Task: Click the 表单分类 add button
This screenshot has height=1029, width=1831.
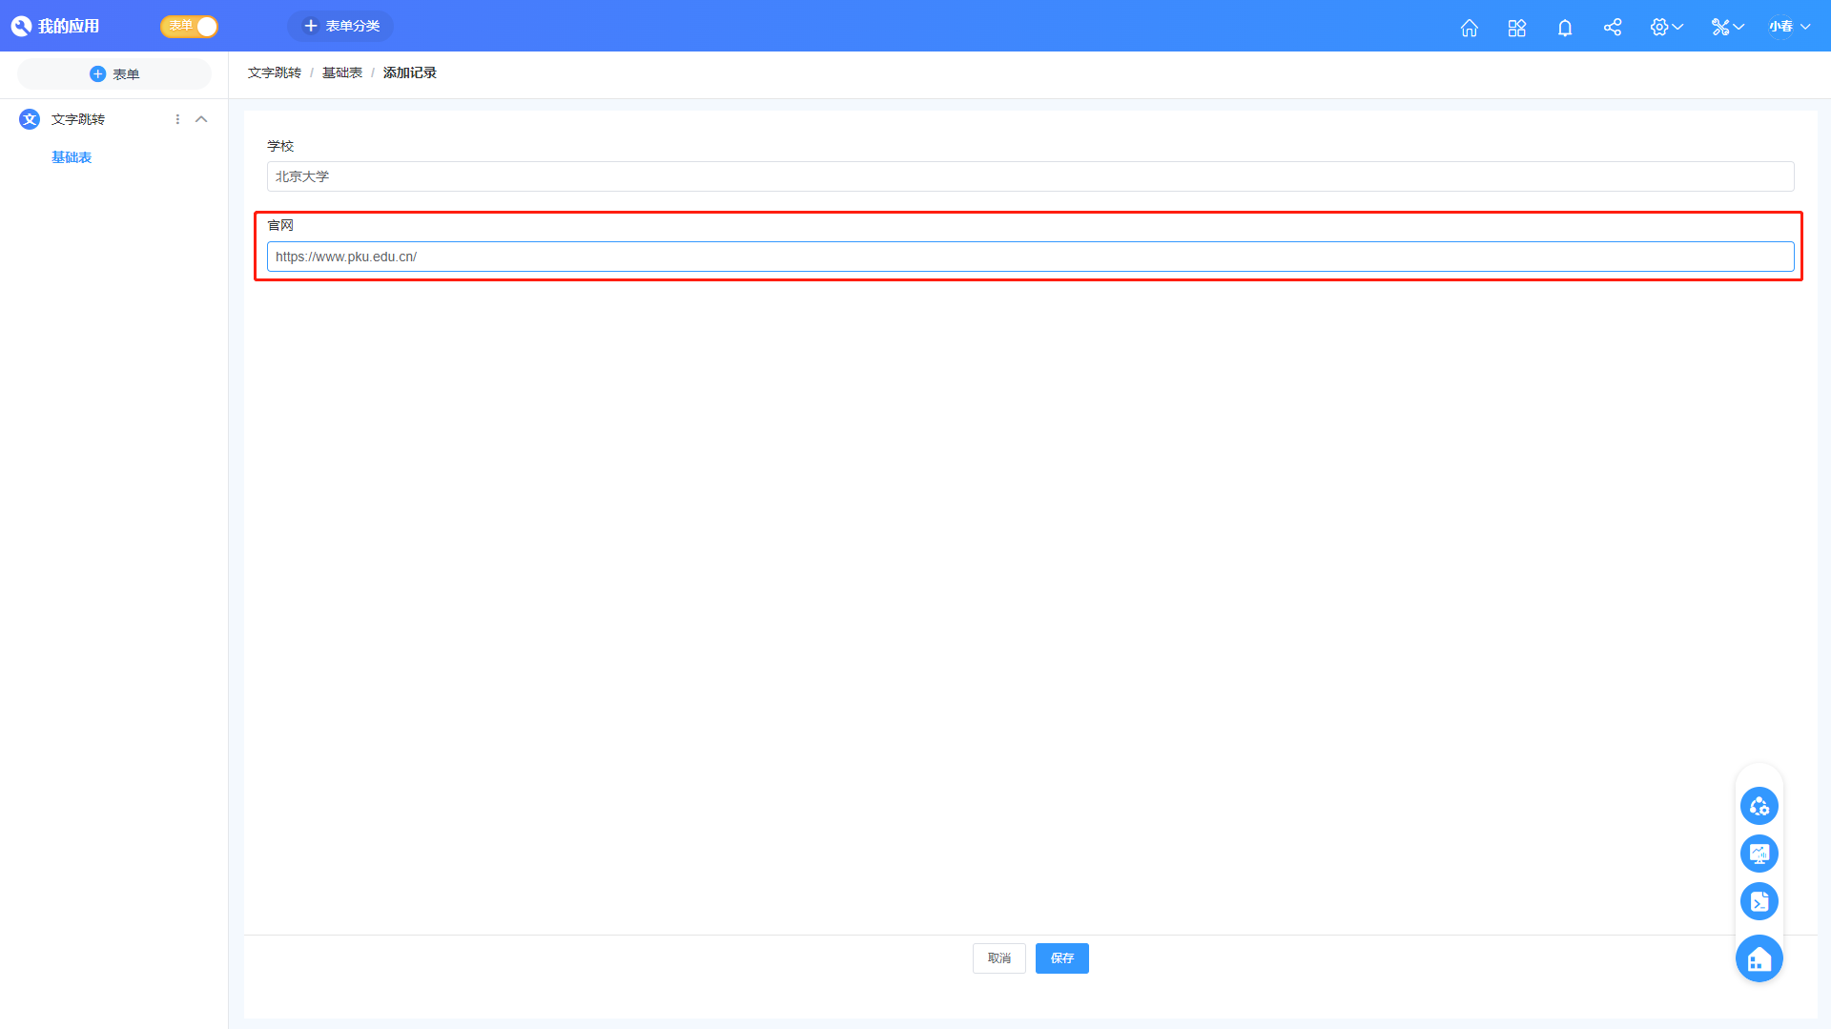Action: pyautogui.click(x=340, y=26)
